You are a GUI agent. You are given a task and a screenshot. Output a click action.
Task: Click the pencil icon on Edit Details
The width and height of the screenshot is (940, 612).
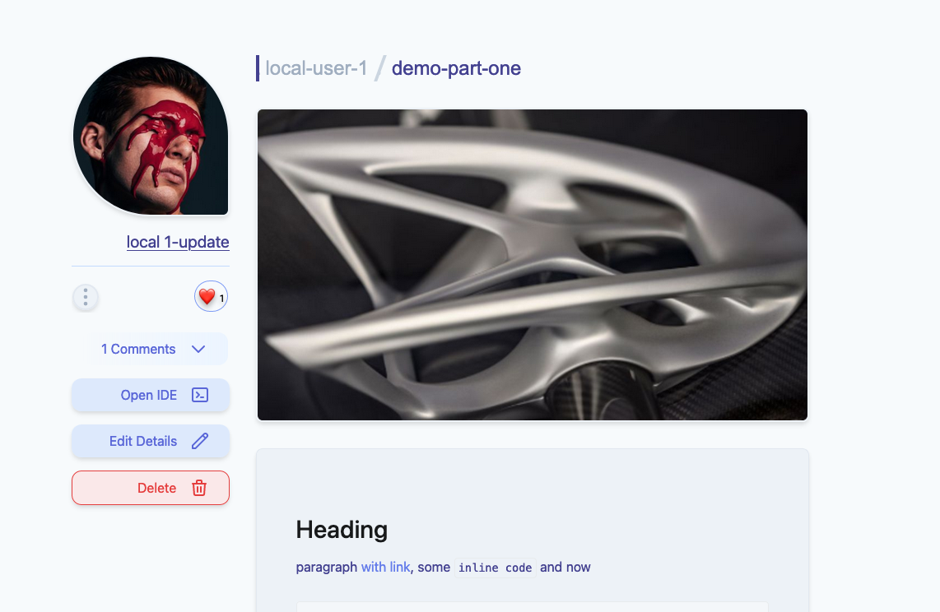(200, 442)
